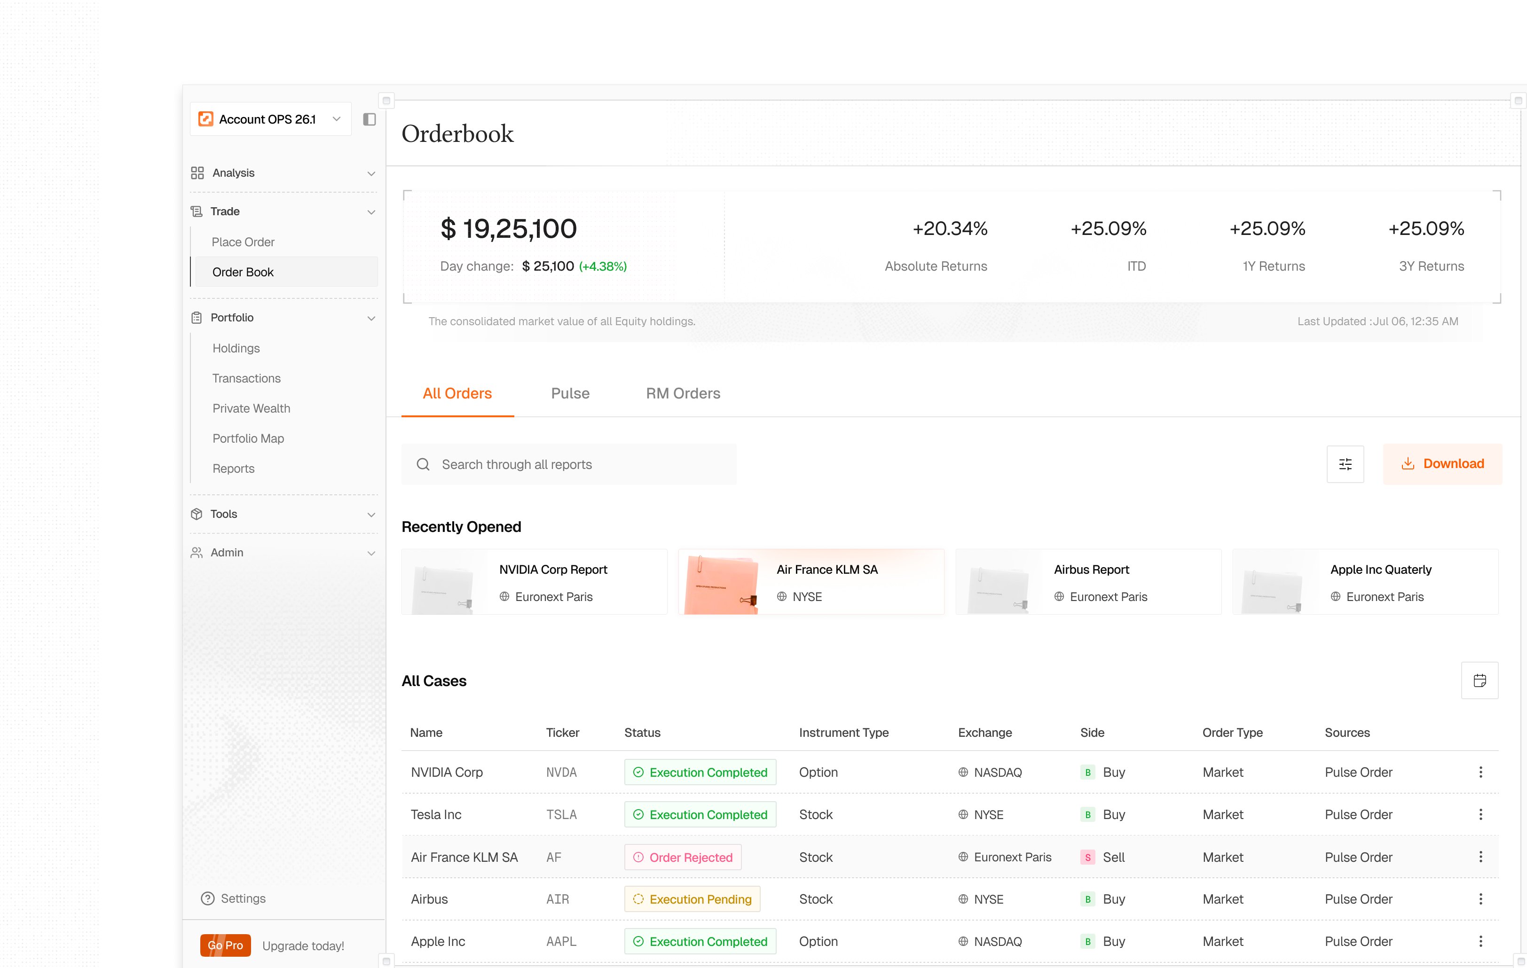Expand the Analysis section chevron

371,173
